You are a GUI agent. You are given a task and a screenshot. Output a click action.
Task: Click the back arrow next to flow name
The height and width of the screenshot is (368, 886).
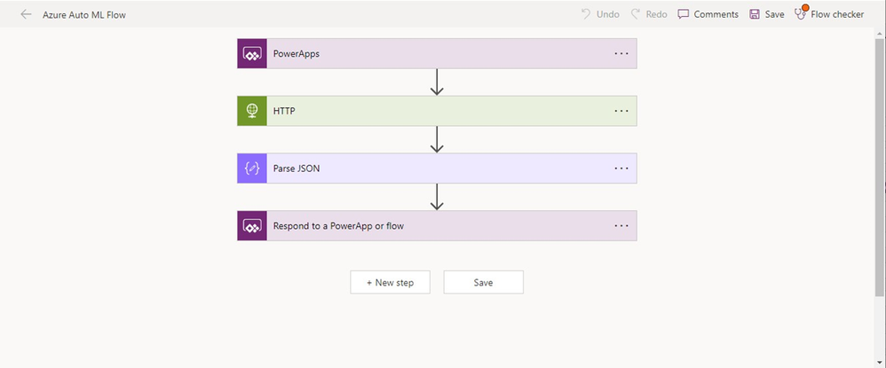(26, 14)
